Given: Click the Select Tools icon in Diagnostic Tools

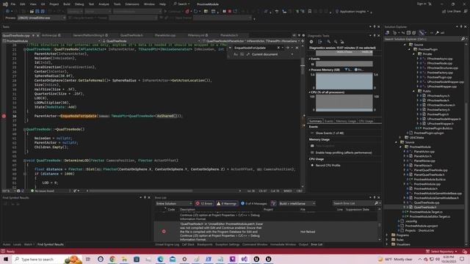Looking at the screenshot, I should point(319,42).
